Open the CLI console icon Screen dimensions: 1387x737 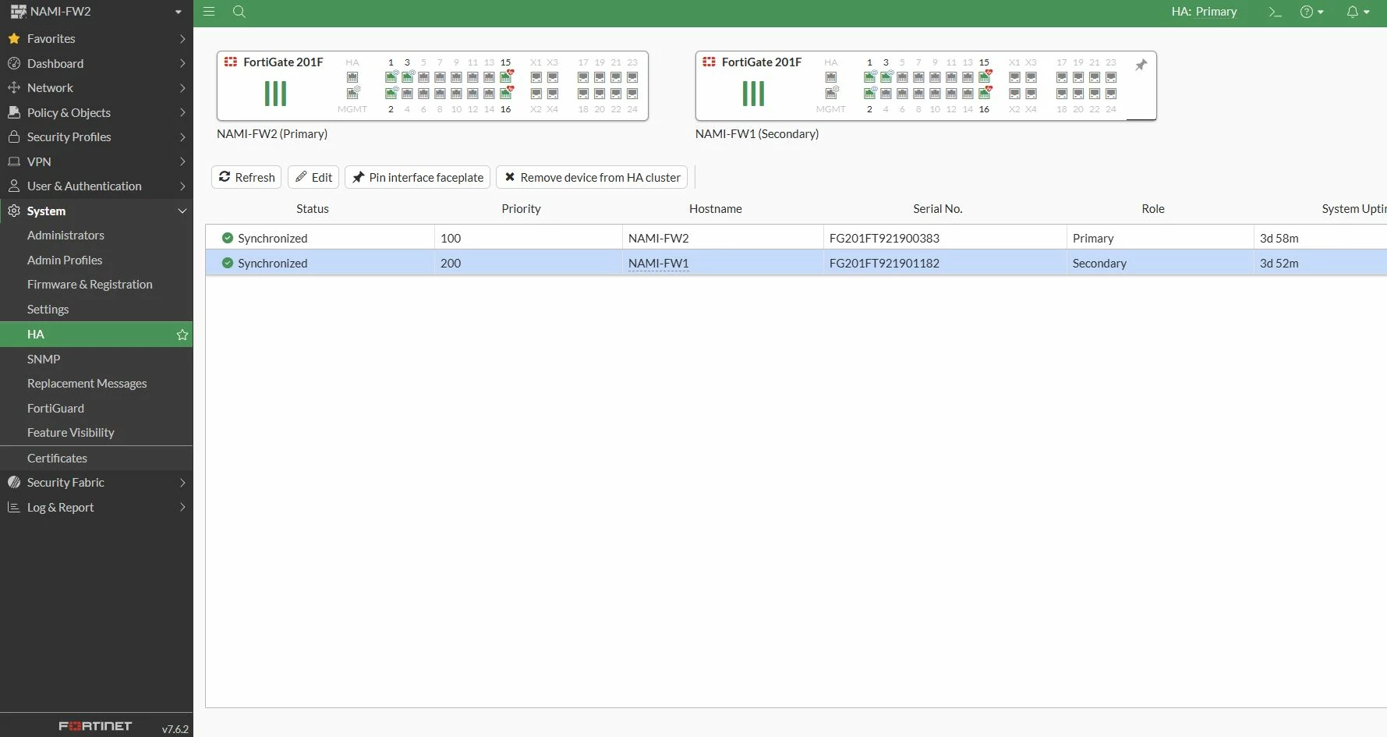(x=1275, y=12)
